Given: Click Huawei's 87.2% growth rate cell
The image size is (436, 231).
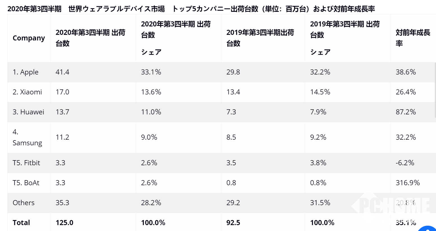Looking at the screenshot, I should [406, 112].
